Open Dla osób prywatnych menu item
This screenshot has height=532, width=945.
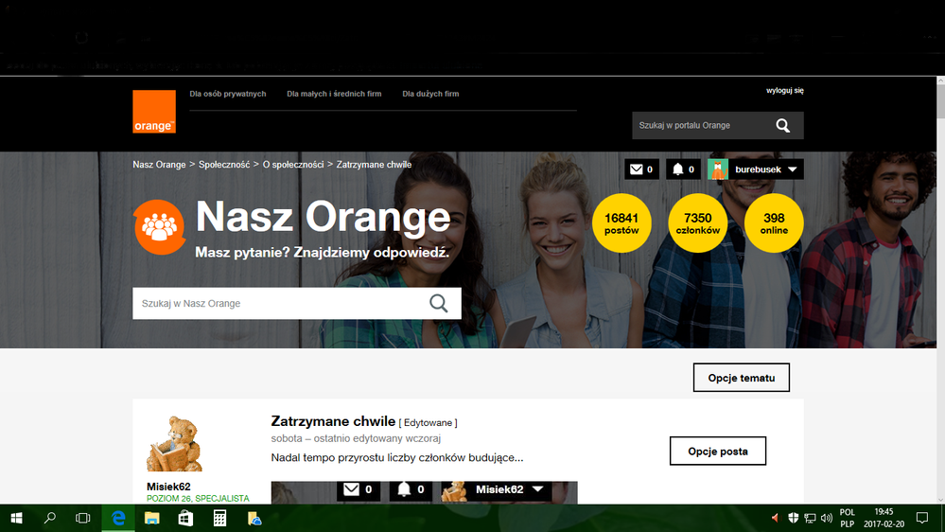click(x=228, y=94)
